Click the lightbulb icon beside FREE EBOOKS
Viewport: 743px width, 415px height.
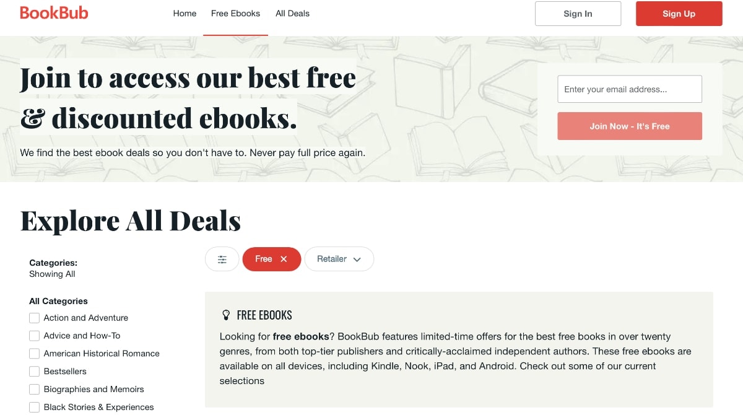pos(226,315)
